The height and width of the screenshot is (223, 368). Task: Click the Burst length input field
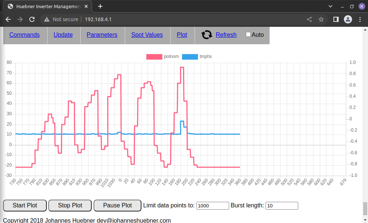[x=281, y=206]
